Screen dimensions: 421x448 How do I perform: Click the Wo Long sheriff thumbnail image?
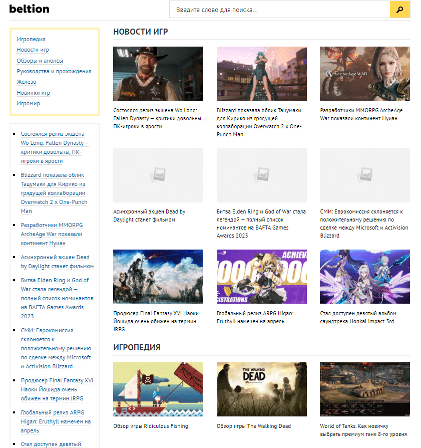coord(158,74)
